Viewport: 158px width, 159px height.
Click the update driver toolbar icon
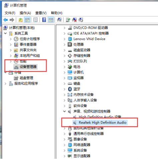click(x=68, y=20)
